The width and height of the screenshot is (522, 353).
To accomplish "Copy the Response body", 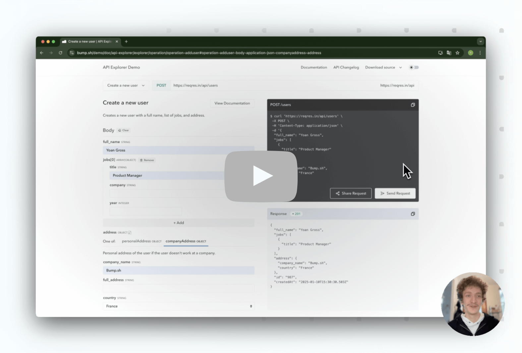I will pos(413,214).
